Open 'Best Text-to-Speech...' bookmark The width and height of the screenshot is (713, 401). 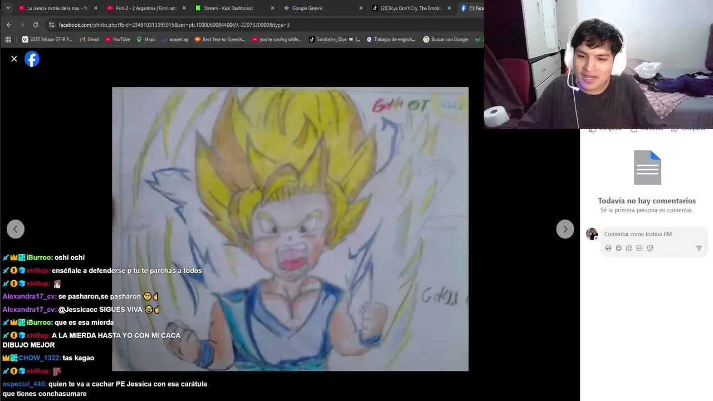(x=219, y=40)
